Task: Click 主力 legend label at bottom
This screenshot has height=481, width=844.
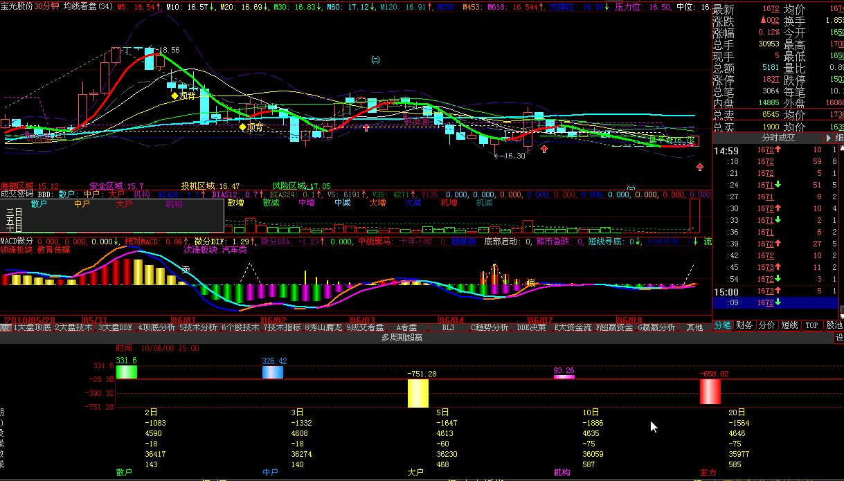Action: (708, 472)
